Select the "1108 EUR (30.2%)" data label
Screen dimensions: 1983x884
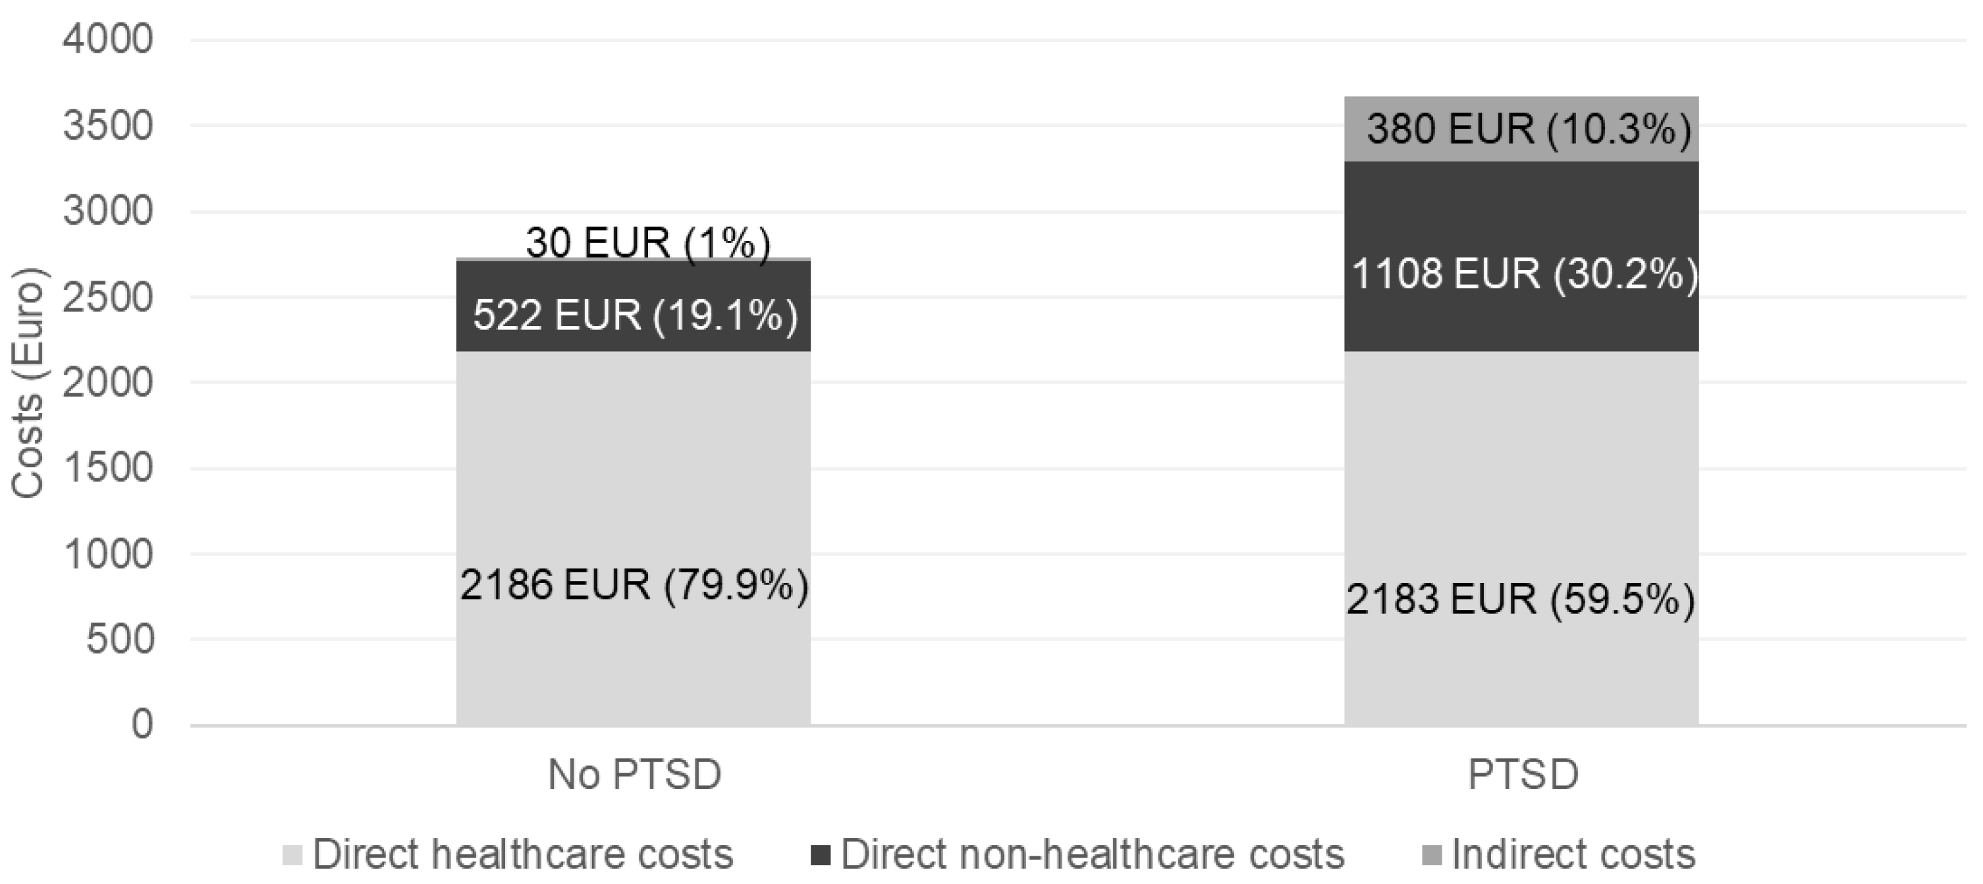pyautogui.click(x=1524, y=274)
